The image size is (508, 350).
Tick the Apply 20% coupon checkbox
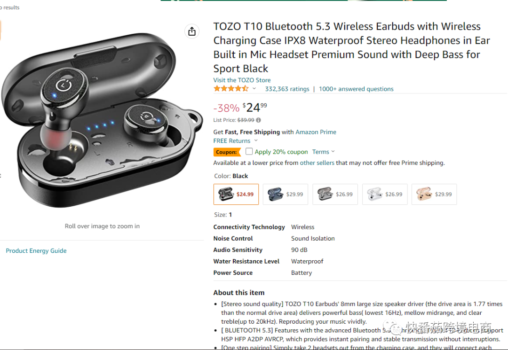pos(249,152)
